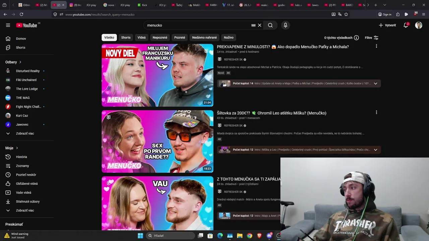Screen dimensions: 429x241
Task: Click the Shorts icon in sidebar
Action: (x=8, y=48)
